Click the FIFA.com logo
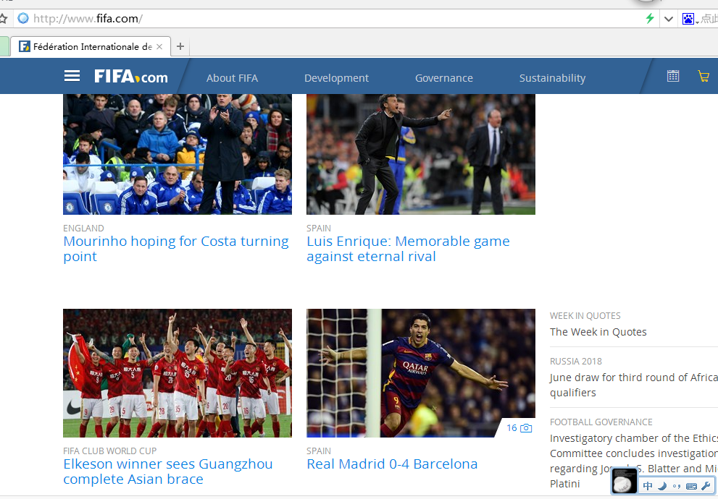 point(131,77)
